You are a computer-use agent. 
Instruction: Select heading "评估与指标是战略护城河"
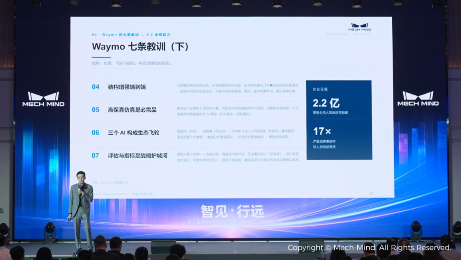click(137, 156)
